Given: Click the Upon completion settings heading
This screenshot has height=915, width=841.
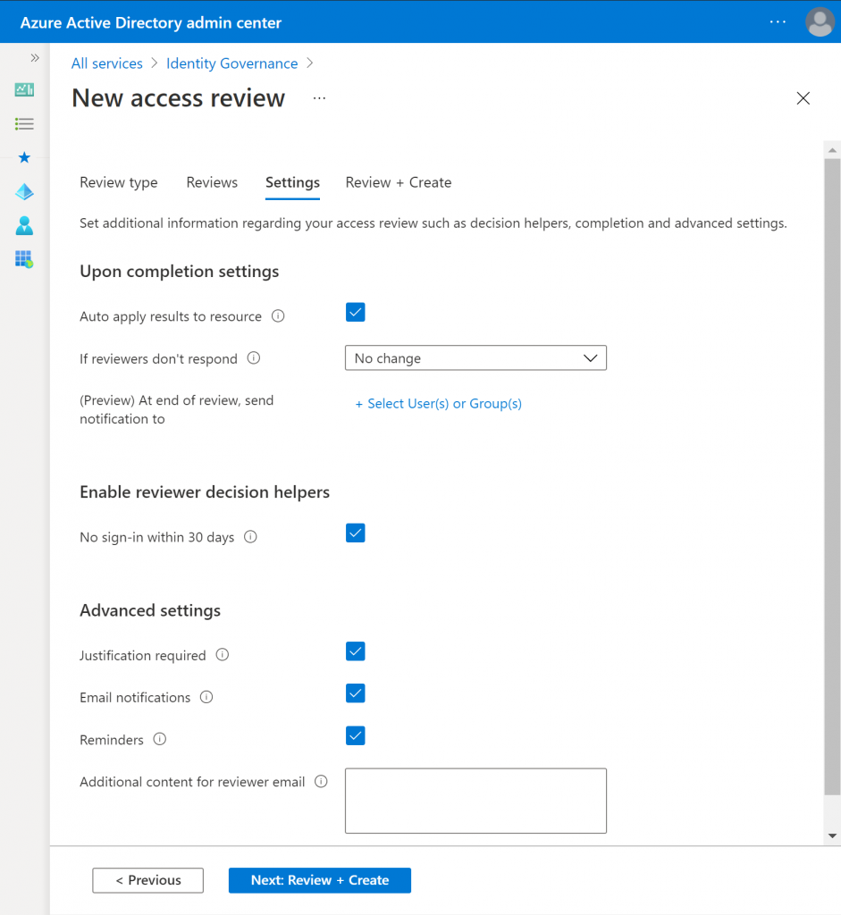Looking at the screenshot, I should coord(179,272).
